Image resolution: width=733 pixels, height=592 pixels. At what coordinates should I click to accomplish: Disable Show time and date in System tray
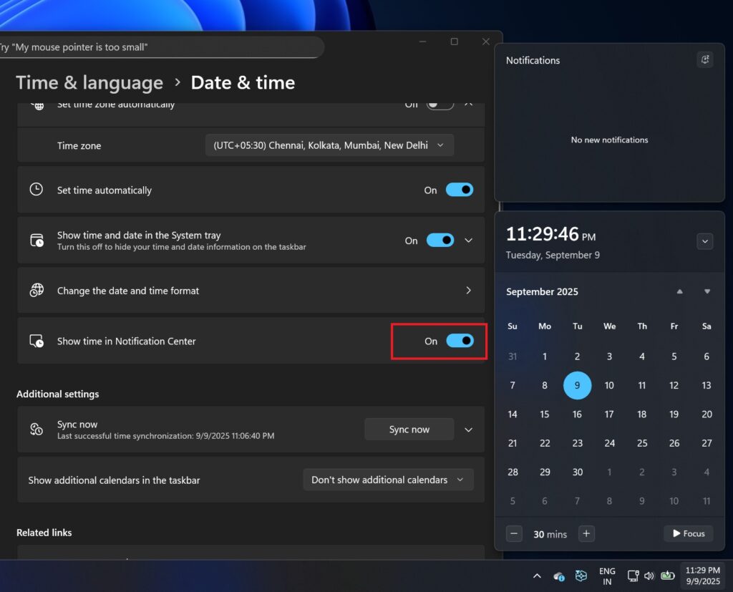pos(440,241)
